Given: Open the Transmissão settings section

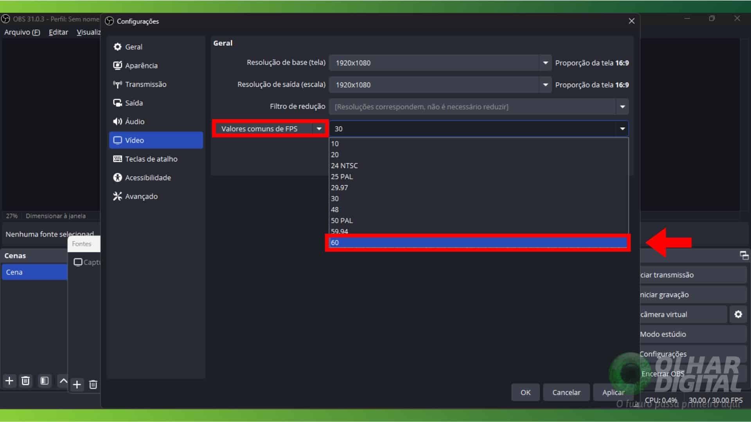Looking at the screenshot, I should [145, 84].
